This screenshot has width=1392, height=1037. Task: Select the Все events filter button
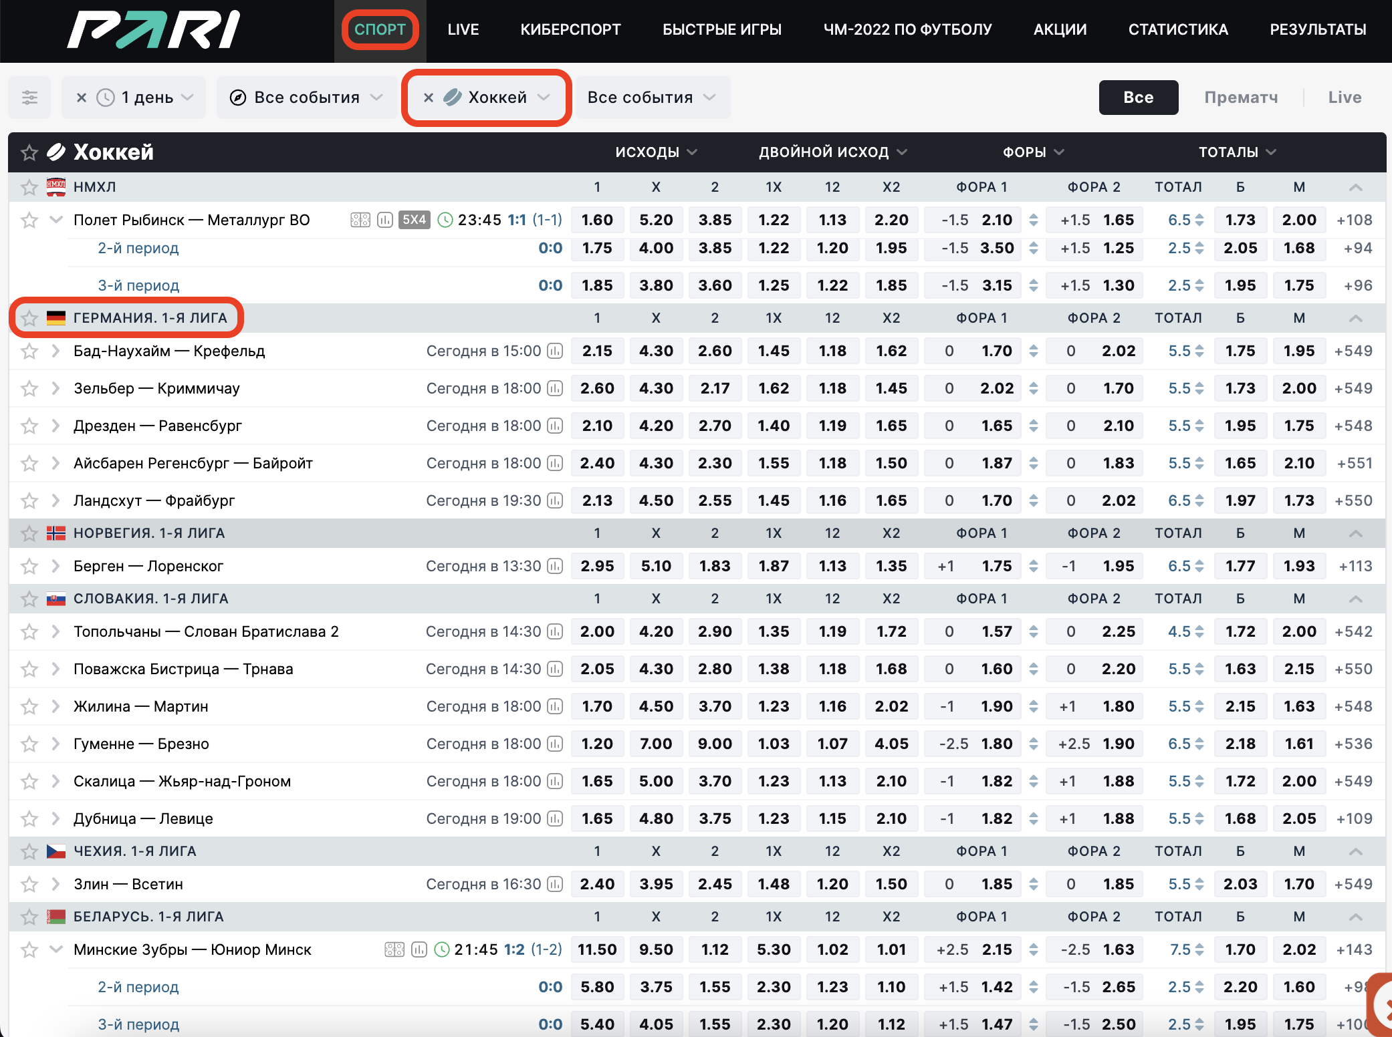point(1139,98)
